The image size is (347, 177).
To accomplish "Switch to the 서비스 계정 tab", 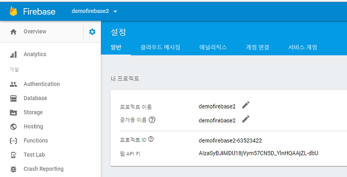I will 303,47.
